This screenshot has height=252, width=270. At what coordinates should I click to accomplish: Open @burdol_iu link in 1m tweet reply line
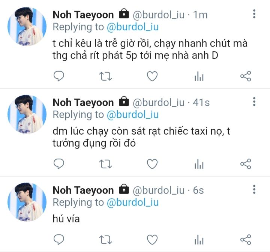coord(133,27)
